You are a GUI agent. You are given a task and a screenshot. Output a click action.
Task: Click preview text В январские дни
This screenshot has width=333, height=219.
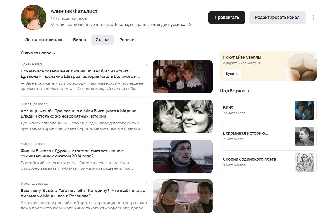(84, 205)
